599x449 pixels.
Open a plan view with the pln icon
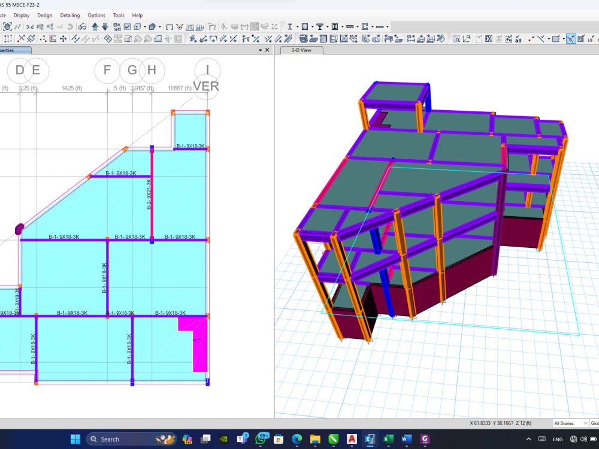pos(39,26)
